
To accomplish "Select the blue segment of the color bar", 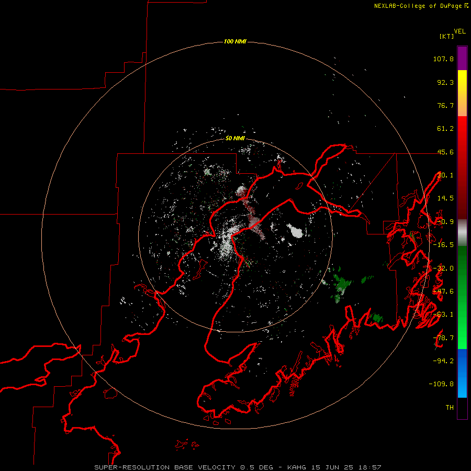I will [462, 373].
